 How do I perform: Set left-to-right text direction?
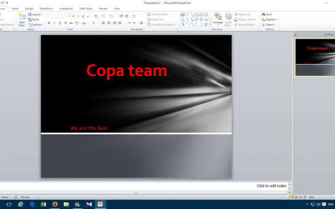[x=129, y=23]
